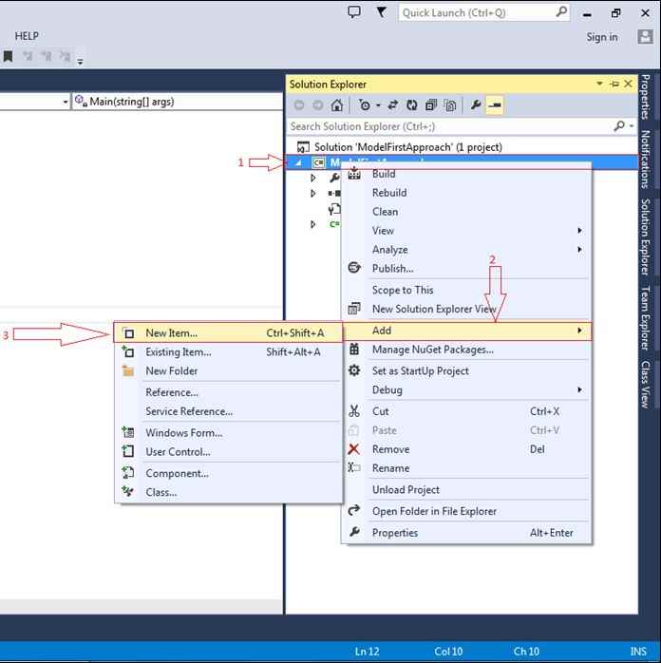Choose Cut from the context menu
Screen dimensions: 661x663
click(x=466, y=411)
